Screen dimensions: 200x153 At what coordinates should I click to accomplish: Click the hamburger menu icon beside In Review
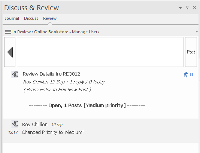click(x=8, y=32)
